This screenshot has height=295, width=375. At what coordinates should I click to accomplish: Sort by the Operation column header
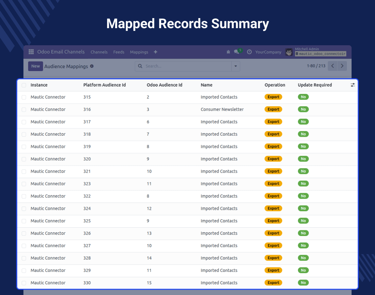[275, 85]
